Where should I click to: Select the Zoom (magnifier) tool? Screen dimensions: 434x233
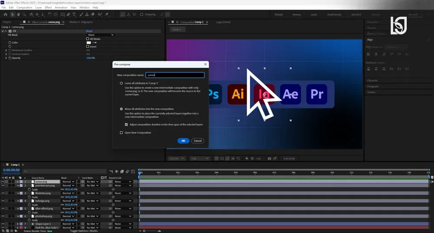[24, 14]
